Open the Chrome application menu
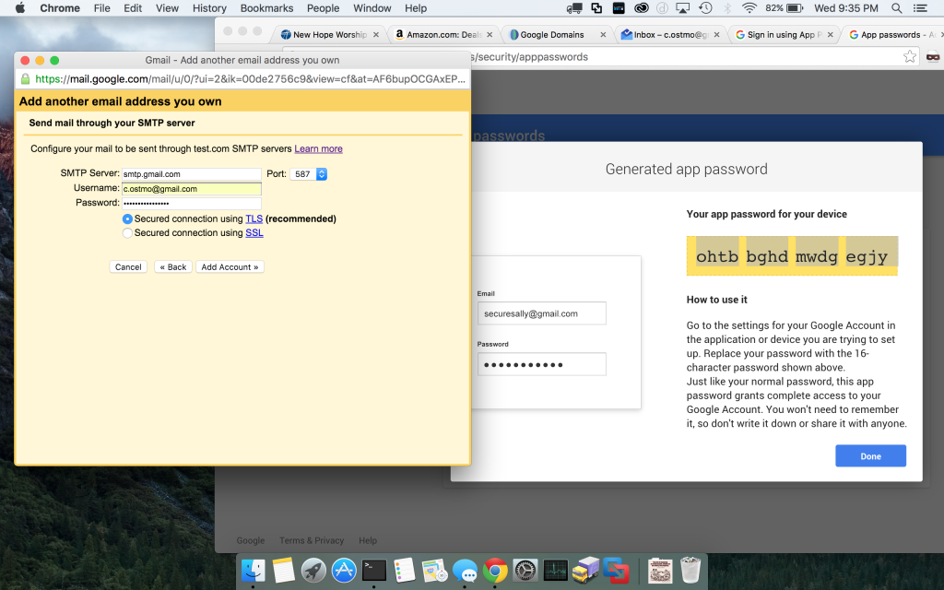944x590 pixels. point(60,7)
